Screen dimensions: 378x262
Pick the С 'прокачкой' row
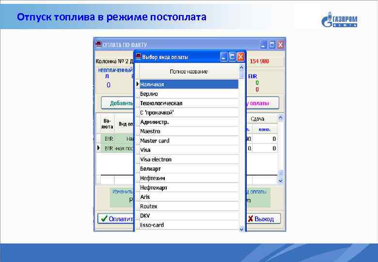[x=189, y=113]
